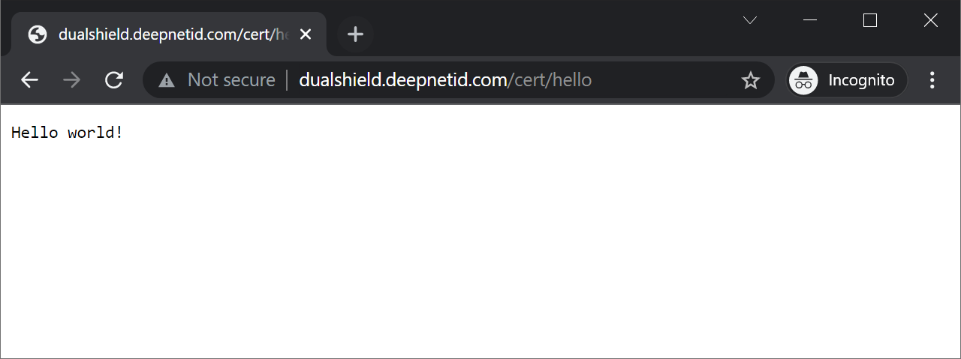Maximize the browser window
The height and width of the screenshot is (359, 961).
(870, 21)
